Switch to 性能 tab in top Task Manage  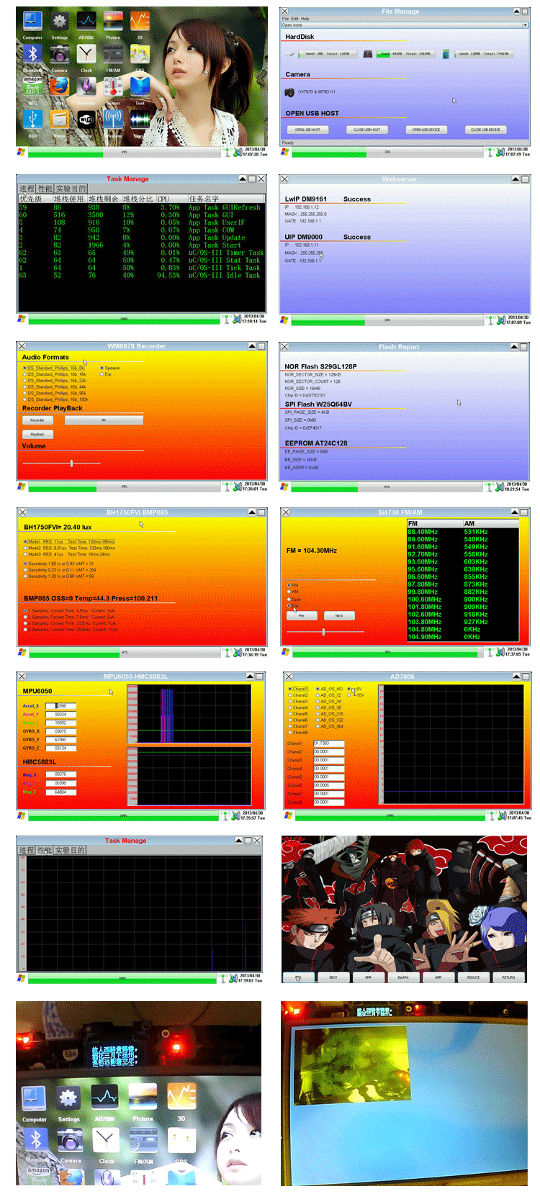pyautogui.click(x=45, y=189)
